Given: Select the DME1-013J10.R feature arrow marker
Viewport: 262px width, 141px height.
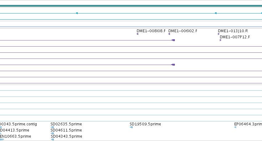Looking at the screenshot, I should tap(219, 34).
